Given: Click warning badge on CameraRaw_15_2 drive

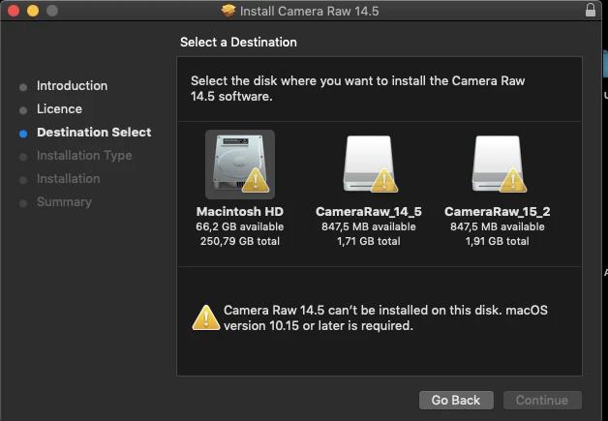Looking at the screenshot, I should pos(513,180).
